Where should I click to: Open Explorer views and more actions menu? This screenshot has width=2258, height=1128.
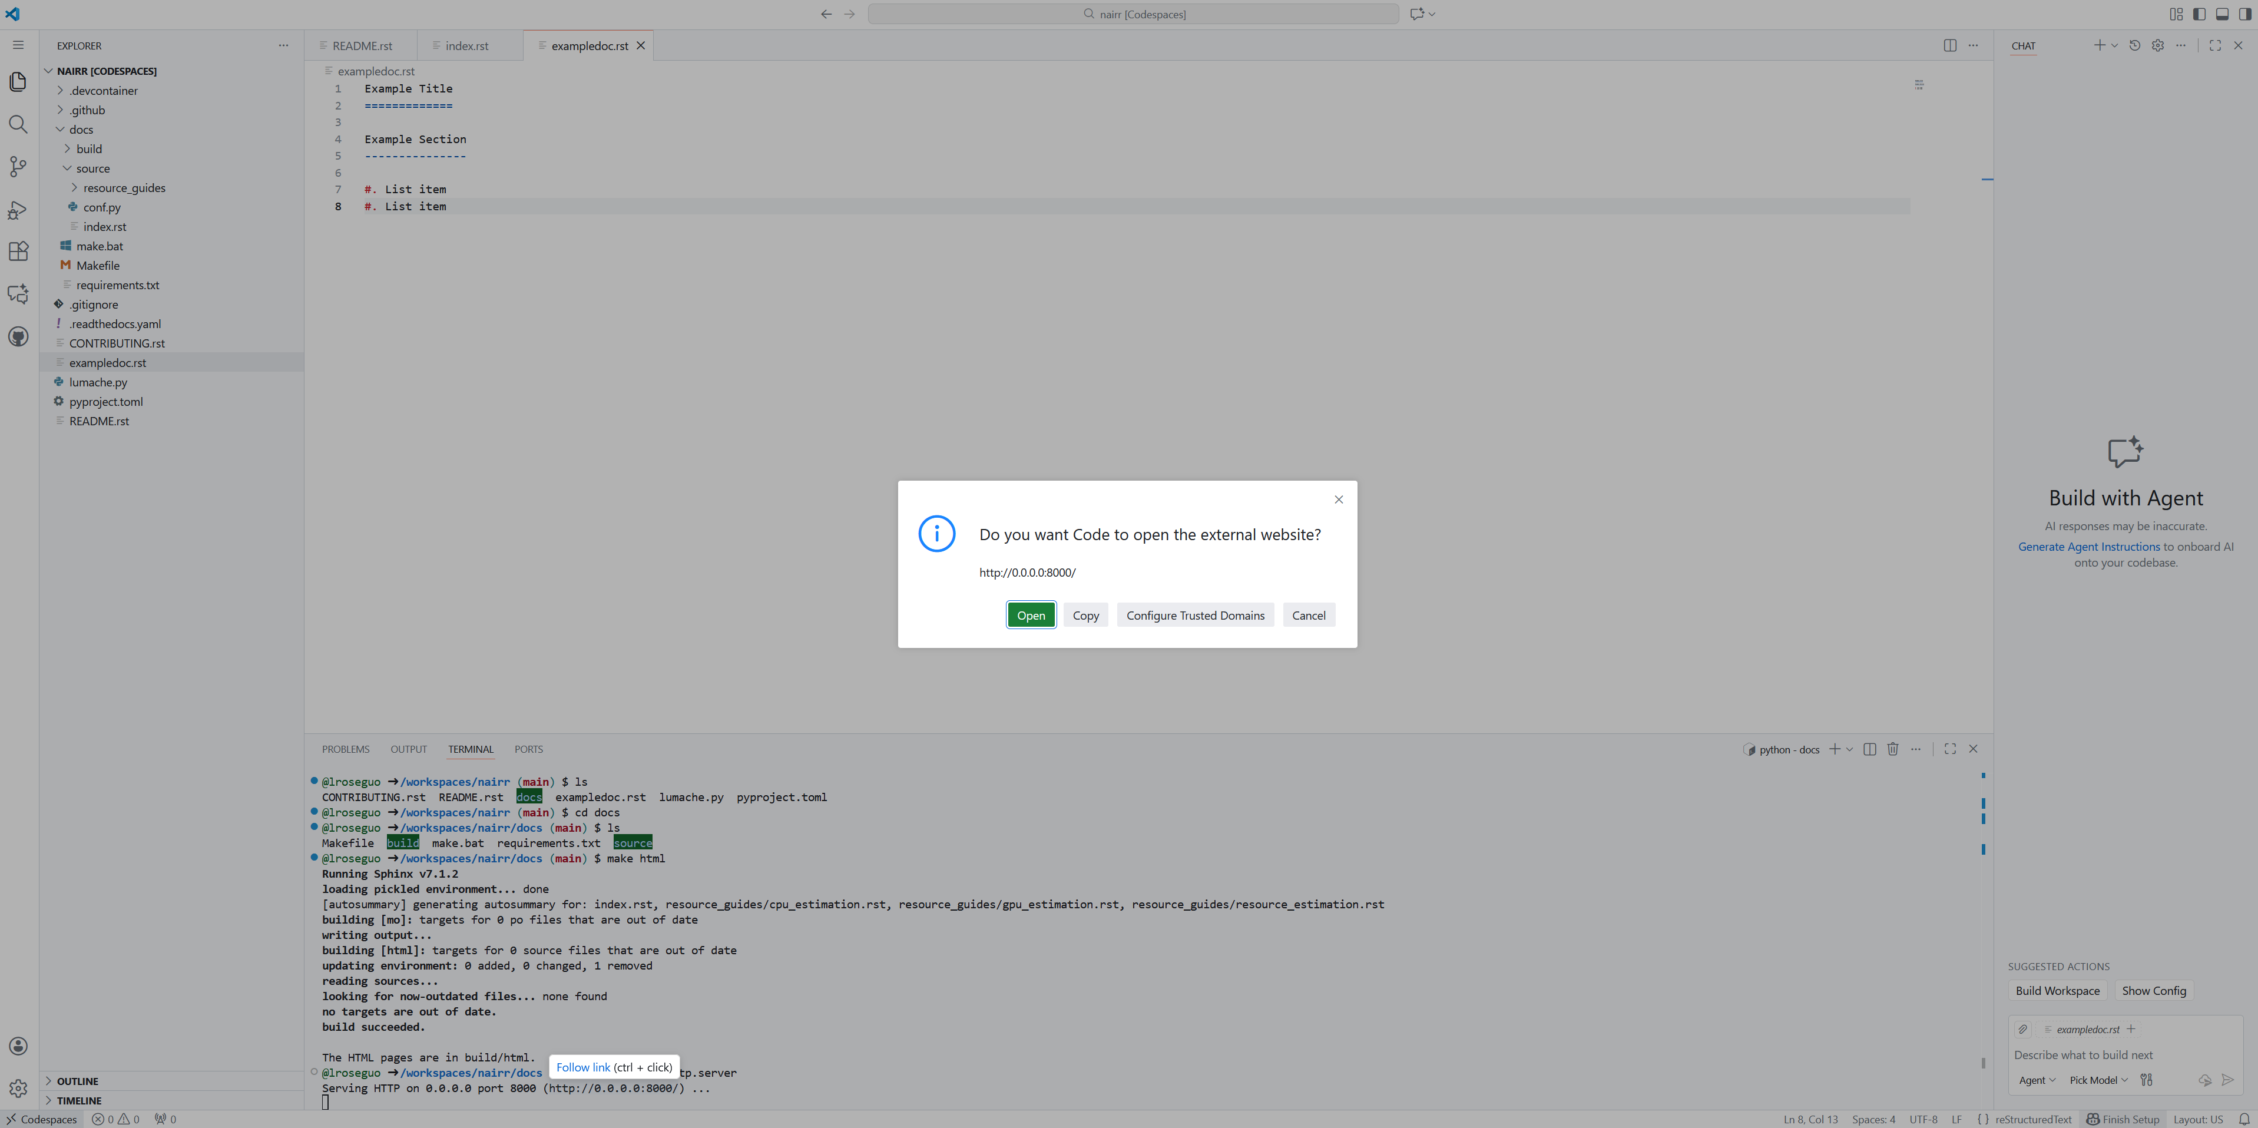[x=283, y=45]
